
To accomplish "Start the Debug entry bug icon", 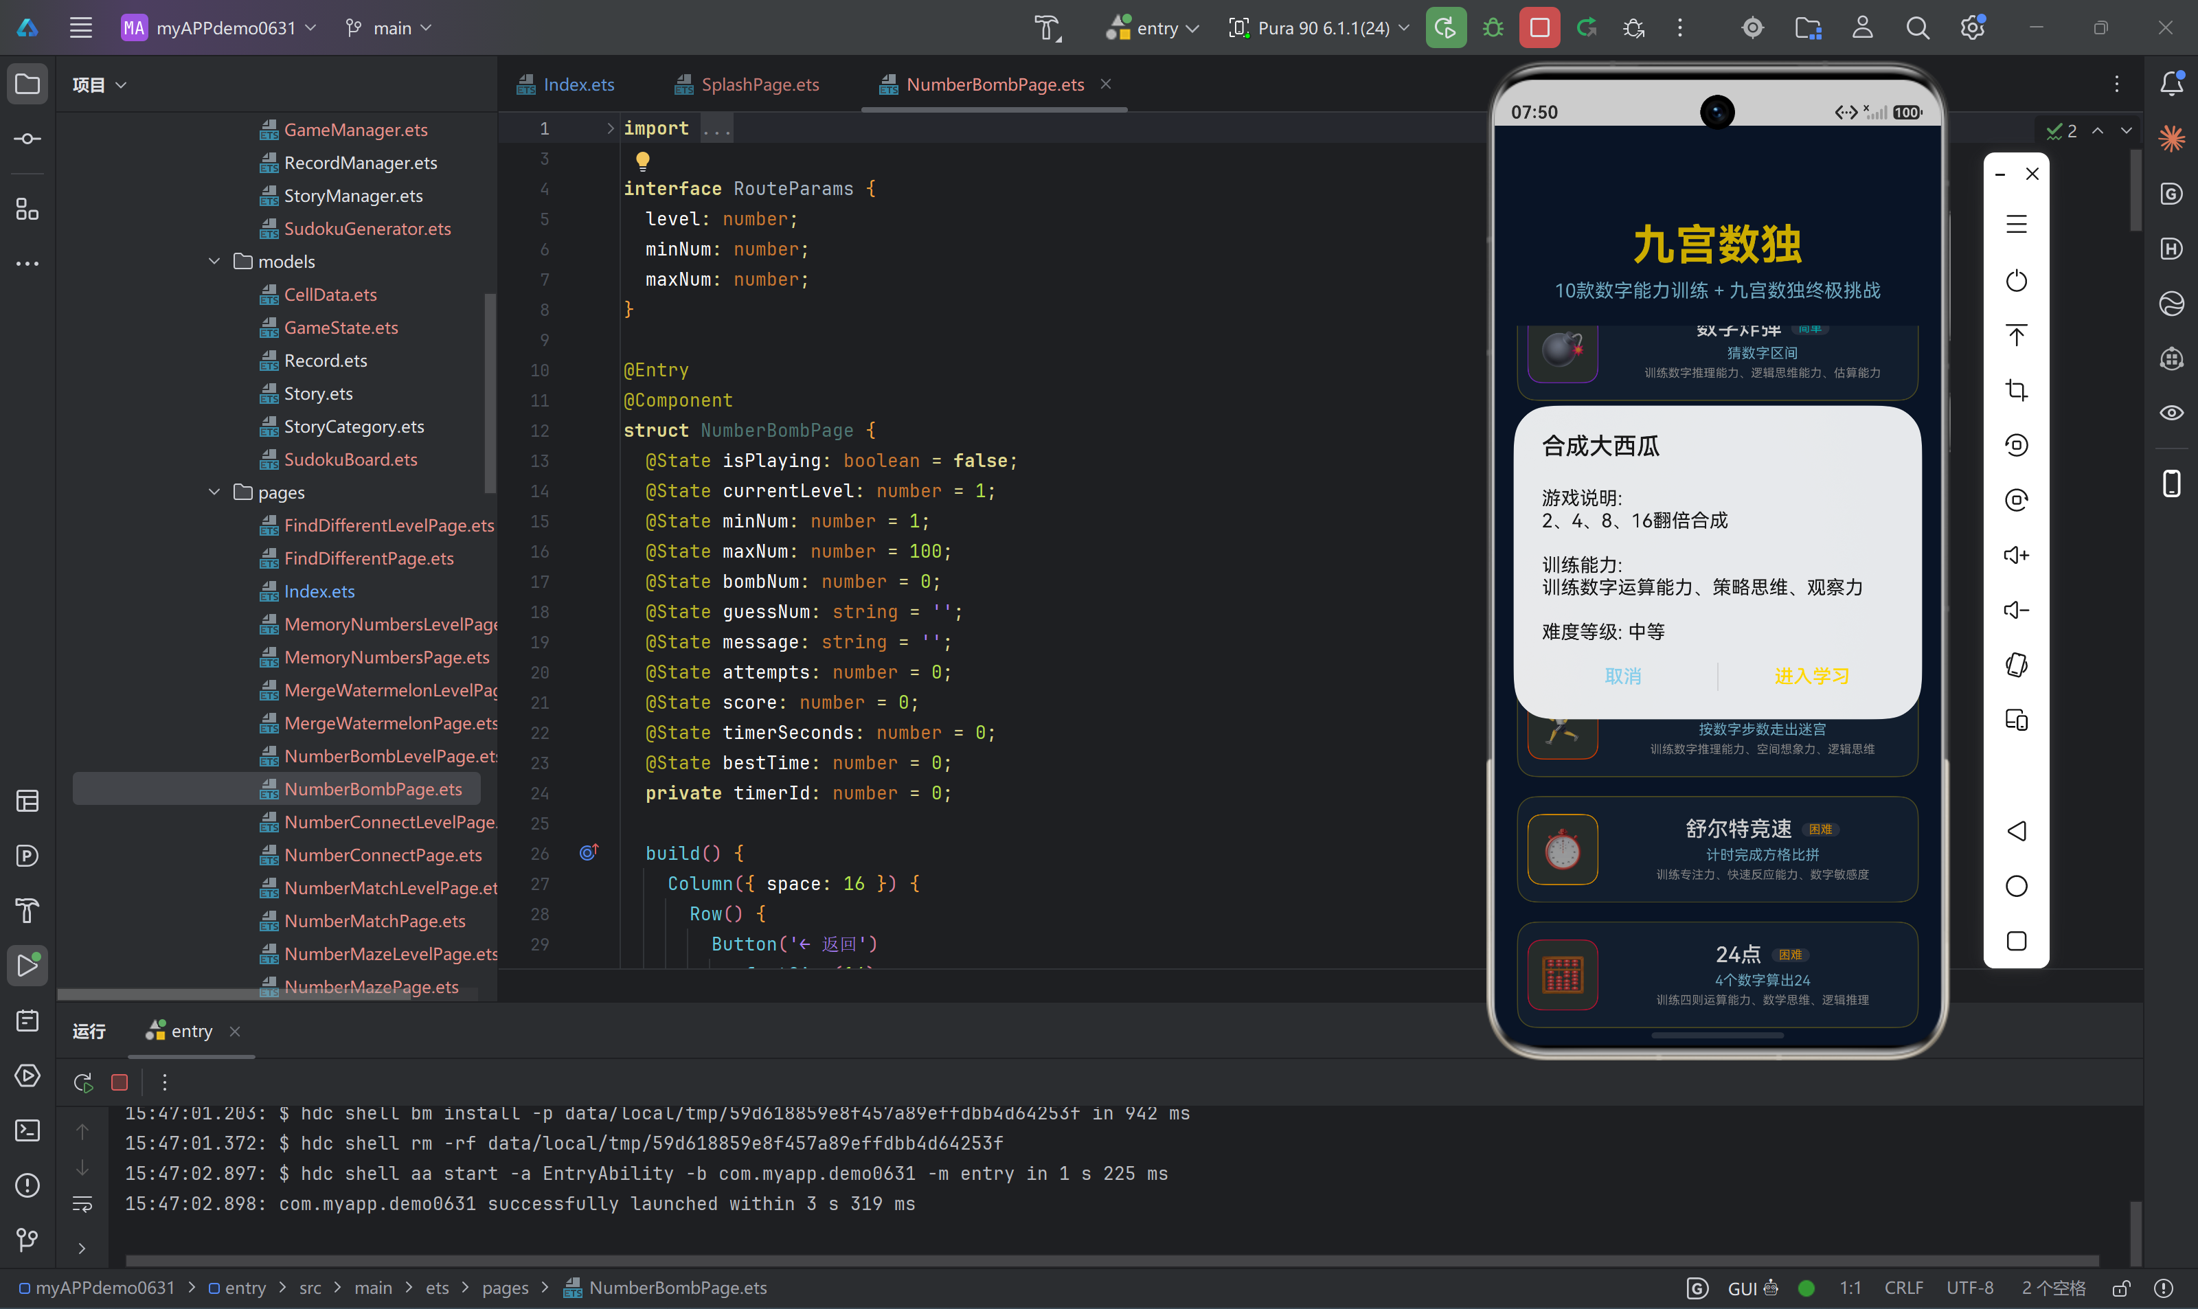I will tap(1493, 28).
